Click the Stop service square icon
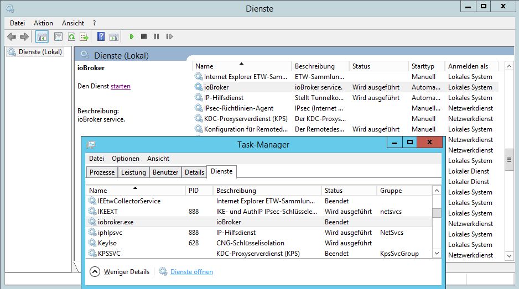Image resolution: width=519 pixels, height=289 pixels. point(144,37)
